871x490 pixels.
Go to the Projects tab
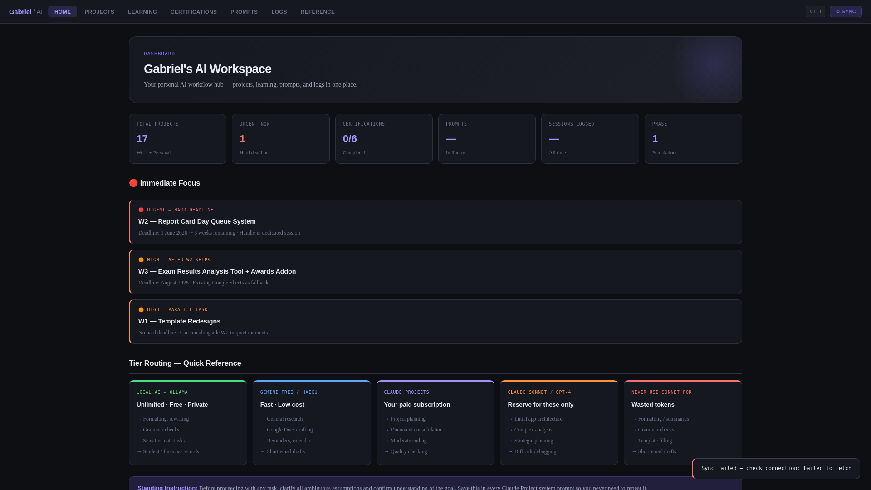tap(99, 12)
